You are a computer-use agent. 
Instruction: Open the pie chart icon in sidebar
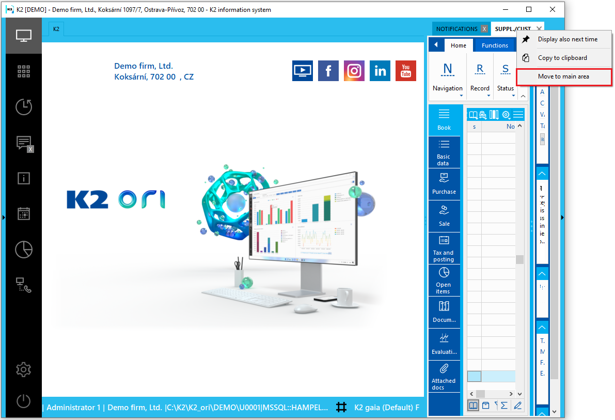coord(24,250)
